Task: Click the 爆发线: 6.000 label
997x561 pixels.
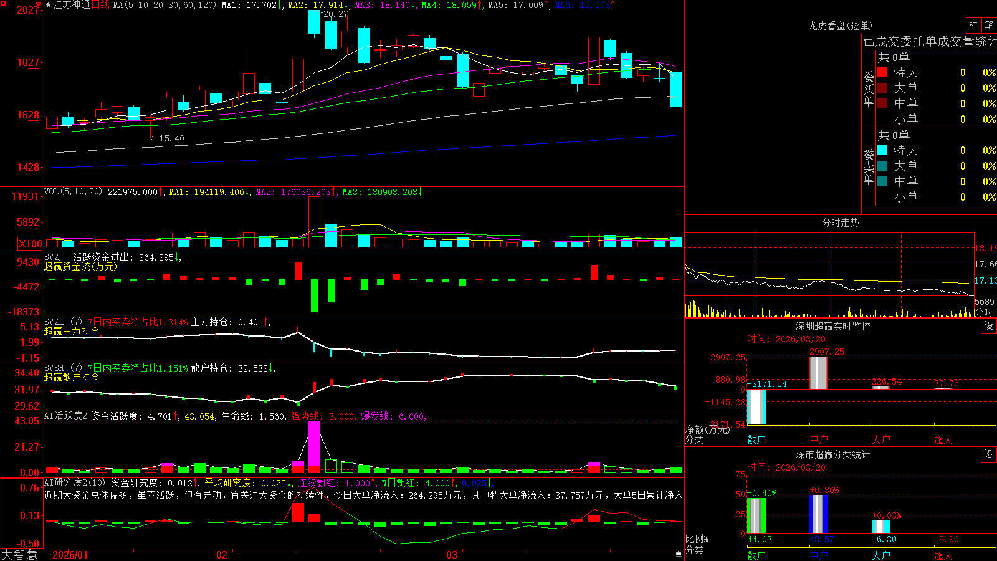Action: click(x=393, y=416)
